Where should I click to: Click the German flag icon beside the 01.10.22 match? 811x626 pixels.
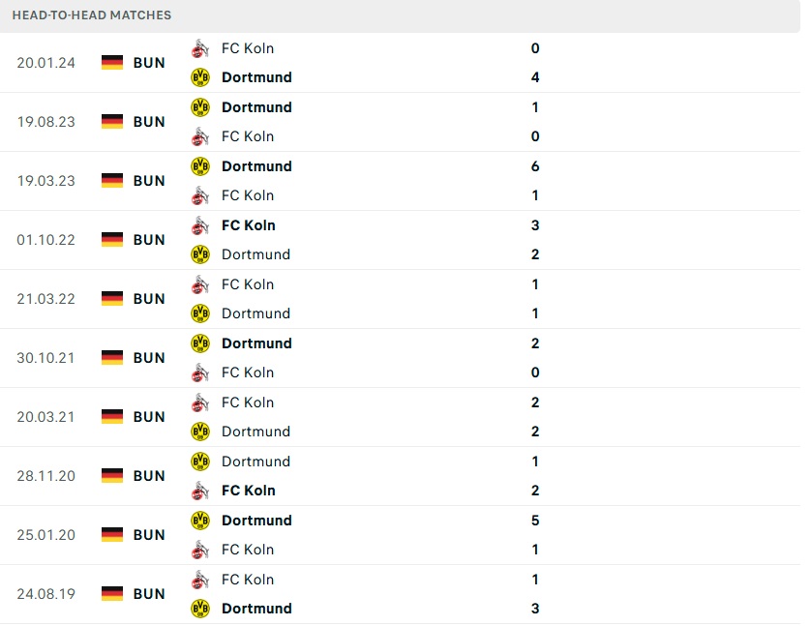[112, 240]
